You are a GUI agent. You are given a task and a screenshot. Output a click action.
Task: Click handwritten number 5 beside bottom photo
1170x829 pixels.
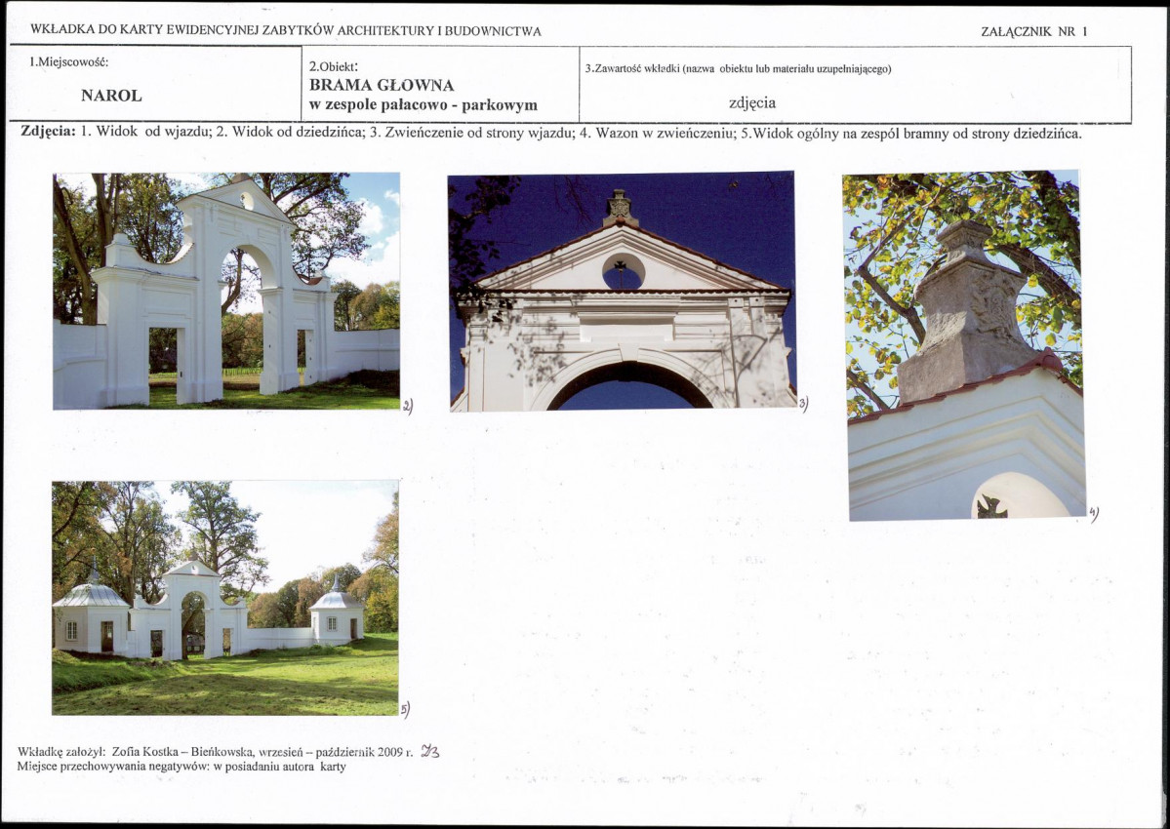(x=405, y=710)
